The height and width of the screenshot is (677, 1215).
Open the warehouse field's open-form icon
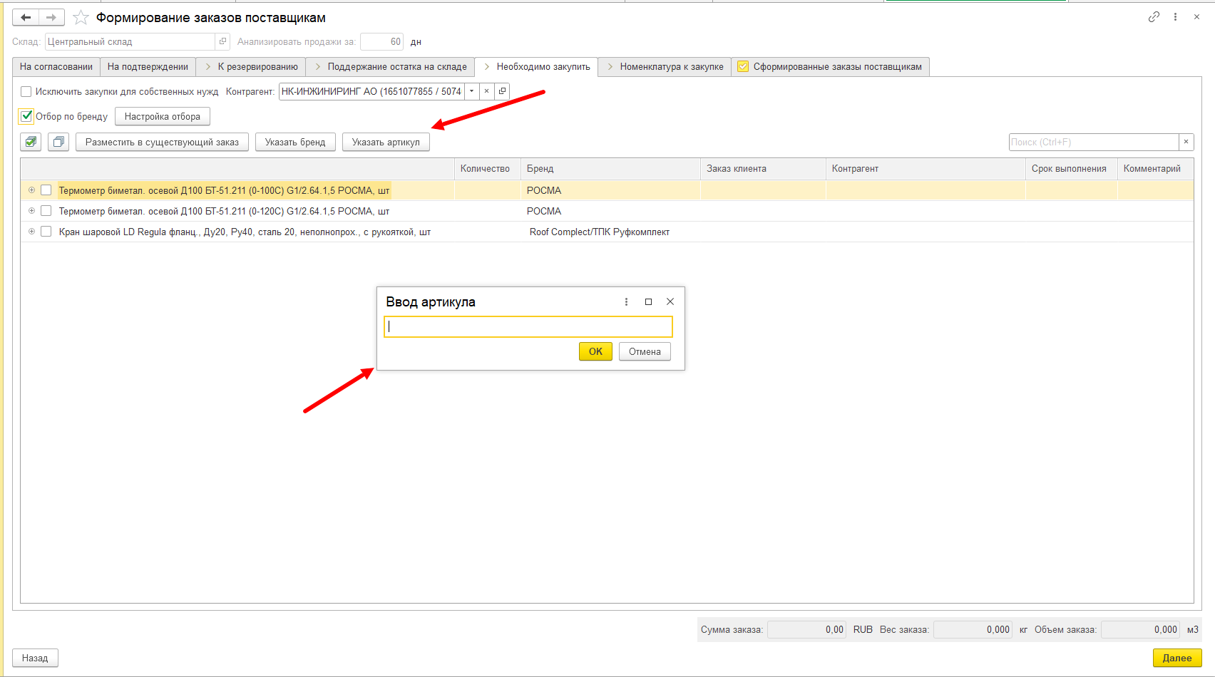[222, 41]
